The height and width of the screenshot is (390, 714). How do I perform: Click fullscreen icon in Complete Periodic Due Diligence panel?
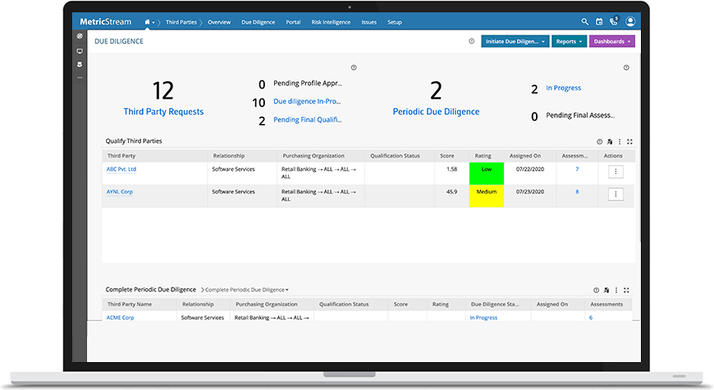[x=628, y=290]
